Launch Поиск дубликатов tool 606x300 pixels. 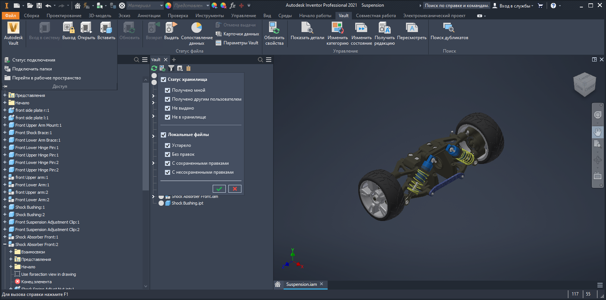(449, 31)
